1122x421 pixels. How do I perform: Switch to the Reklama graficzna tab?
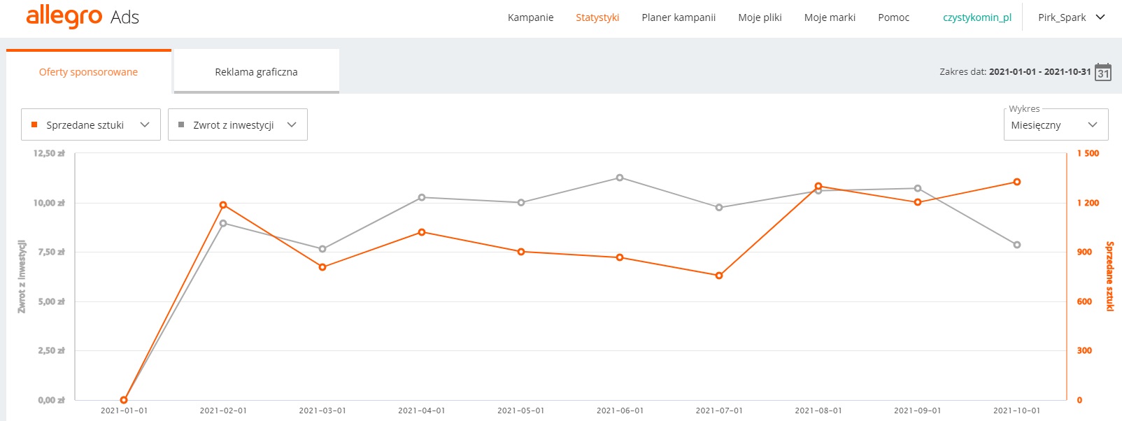click(257, 71)
